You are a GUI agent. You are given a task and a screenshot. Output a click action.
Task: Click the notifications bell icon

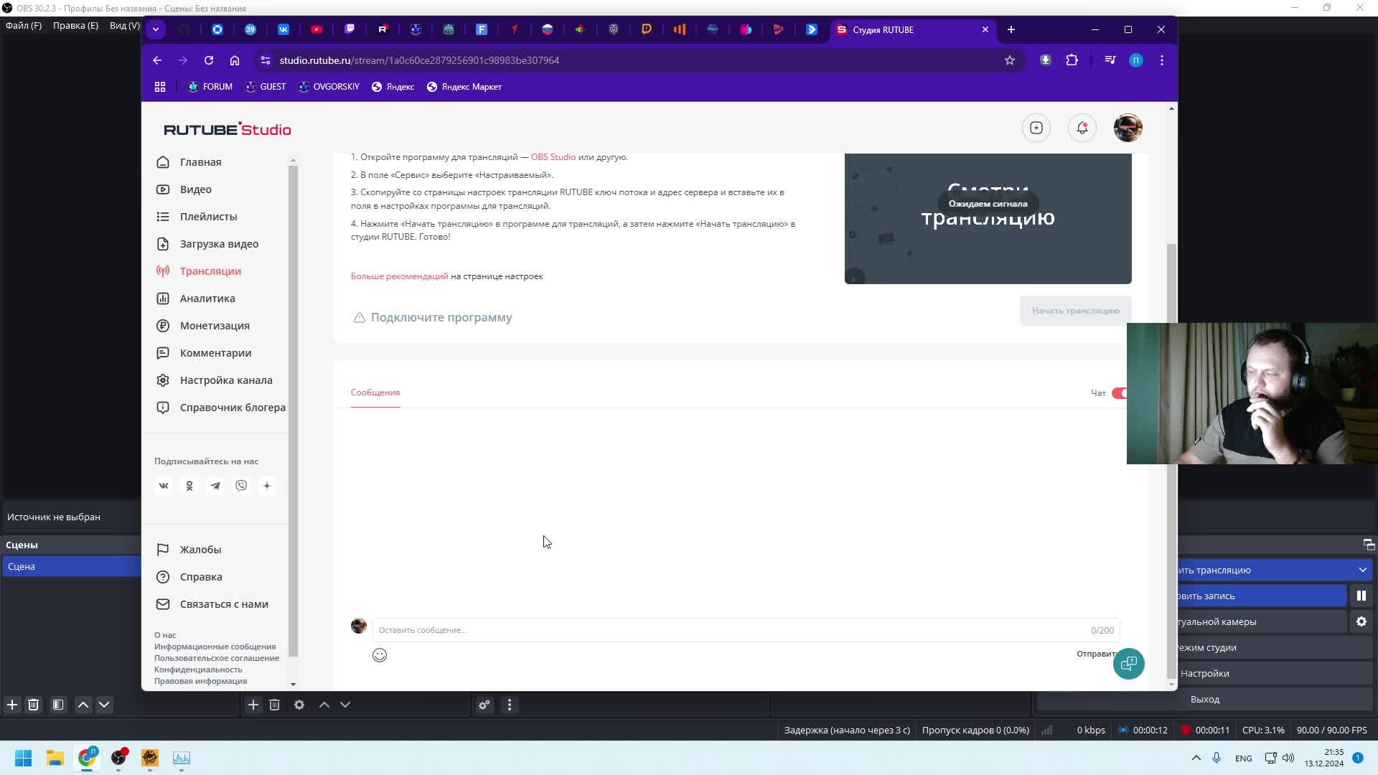point(1082,128)
